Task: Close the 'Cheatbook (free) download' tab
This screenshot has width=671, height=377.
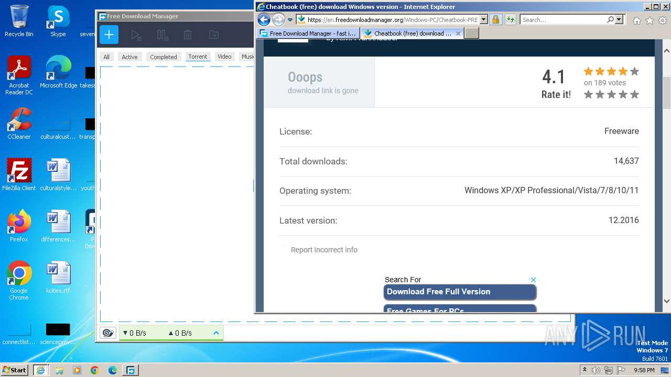Action: (458, 33)
